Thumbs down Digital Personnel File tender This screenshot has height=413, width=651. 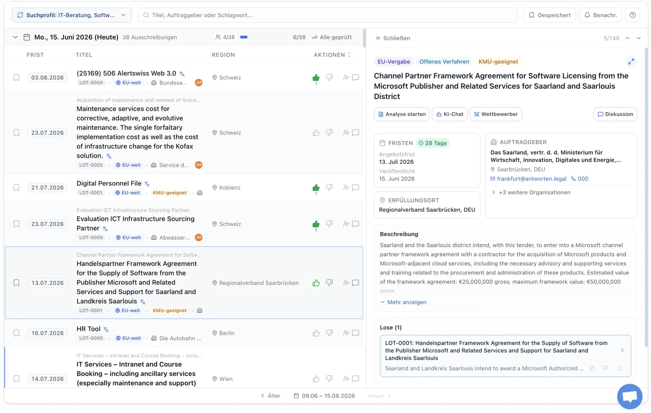tap(329, 188)
